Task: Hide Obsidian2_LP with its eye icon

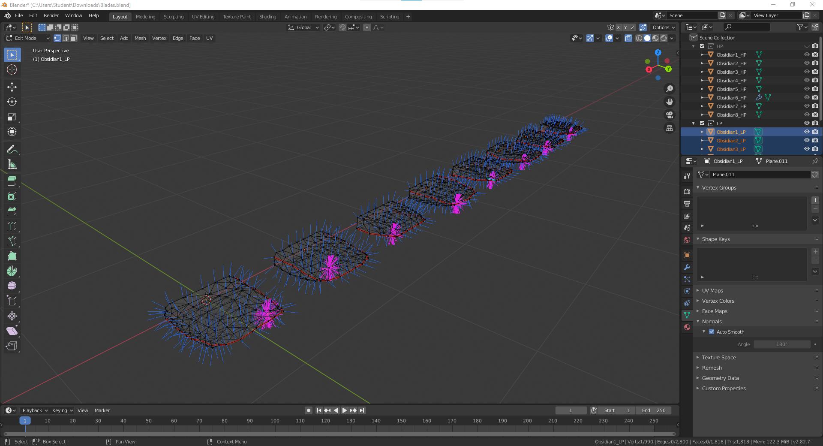Action: (x=807, y=140)
